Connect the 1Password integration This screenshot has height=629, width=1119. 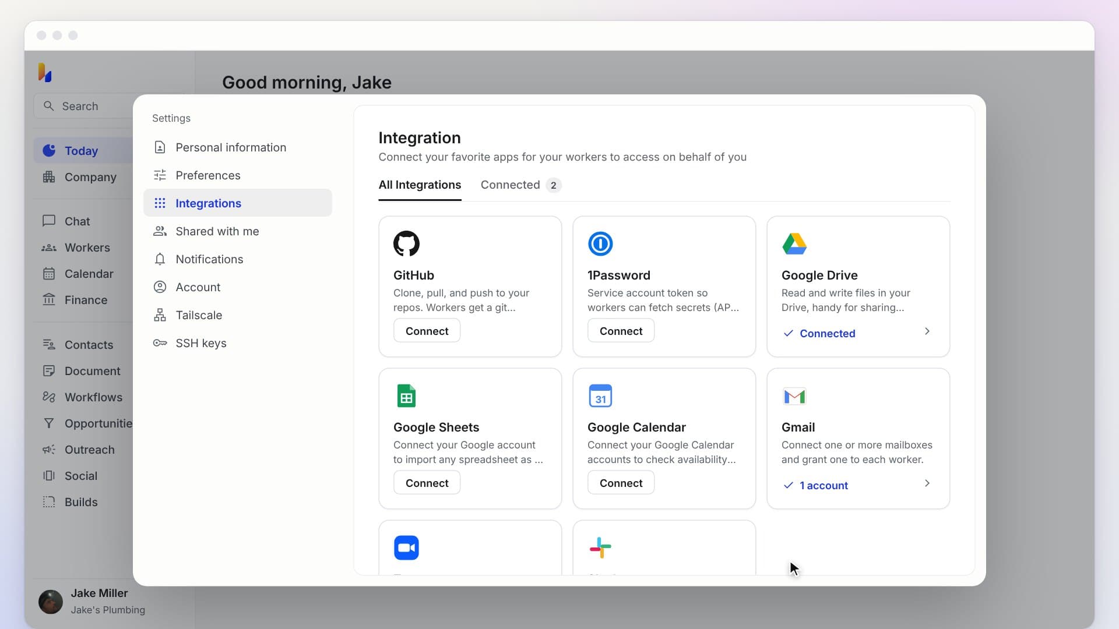[x=621, y=330]
